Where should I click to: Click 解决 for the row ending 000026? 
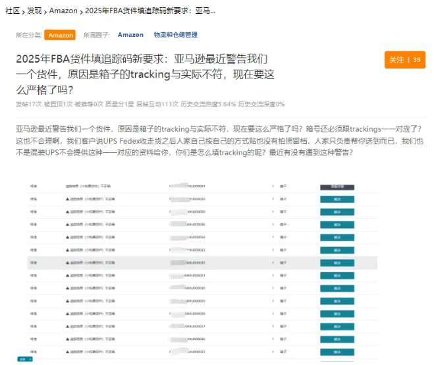[x=337, y=339]
